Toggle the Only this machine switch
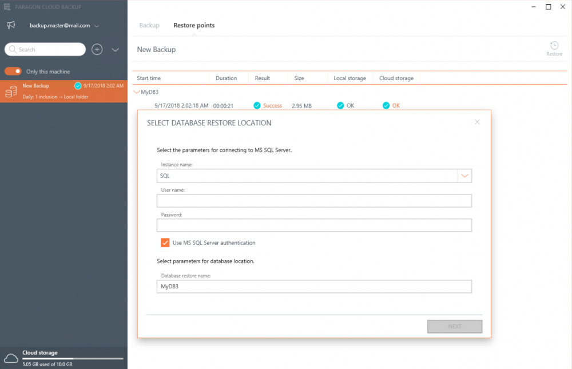Screen dimensions: 572x369 (12, 71)
